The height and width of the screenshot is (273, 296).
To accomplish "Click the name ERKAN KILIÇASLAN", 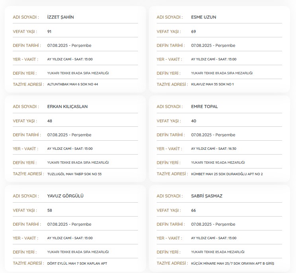I will 67,106.
